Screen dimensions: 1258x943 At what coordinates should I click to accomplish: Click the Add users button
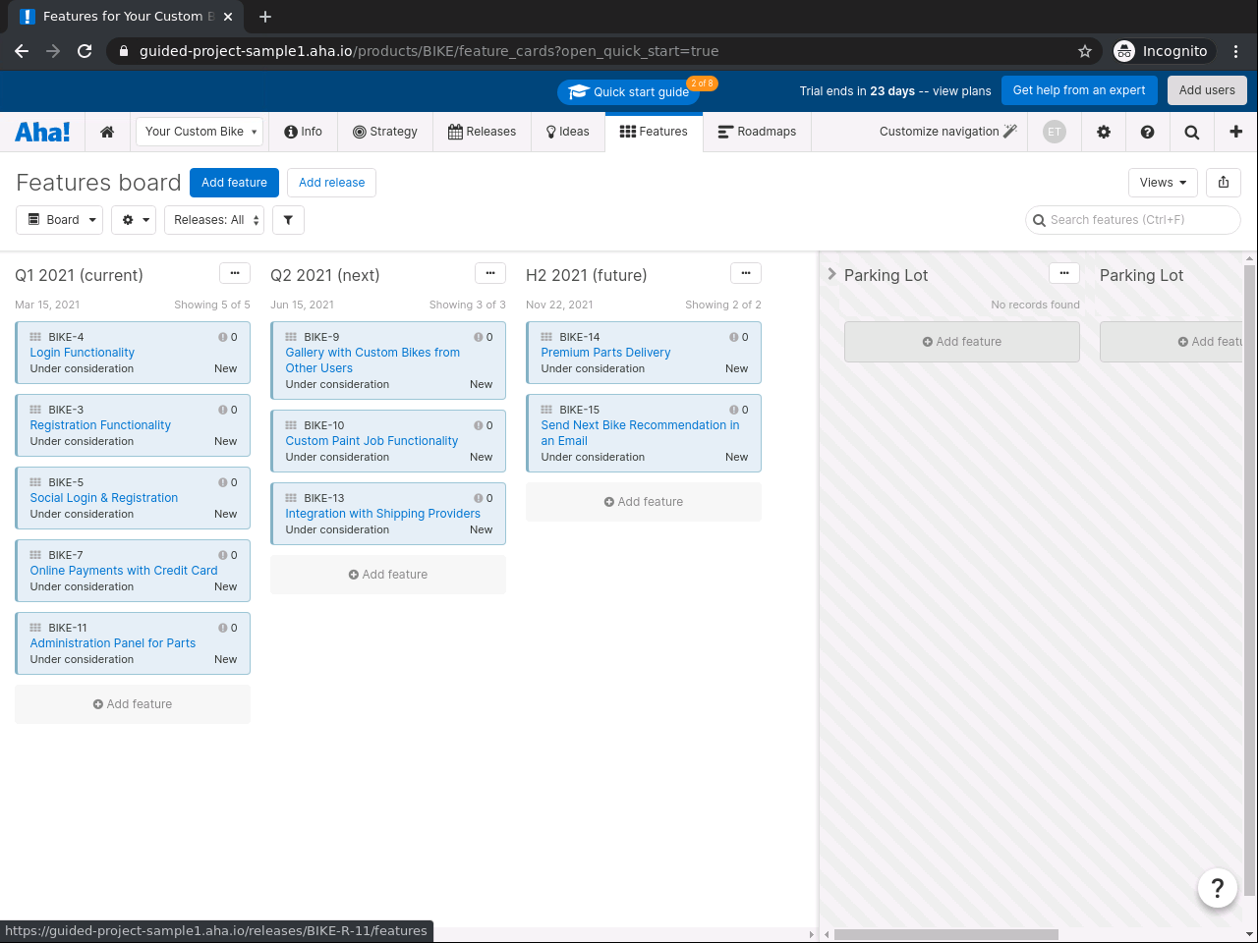click(1207, 90)
